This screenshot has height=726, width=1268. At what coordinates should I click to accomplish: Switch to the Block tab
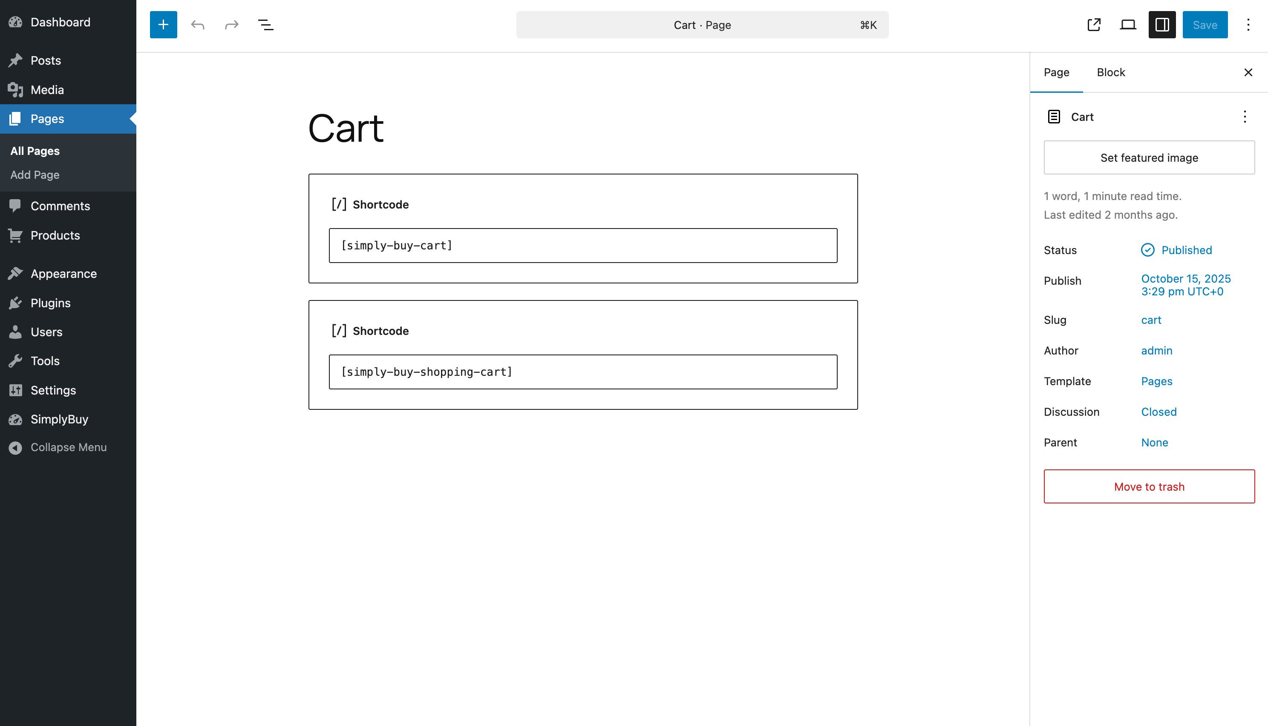pyautogui.click(x=1111, y=72)
